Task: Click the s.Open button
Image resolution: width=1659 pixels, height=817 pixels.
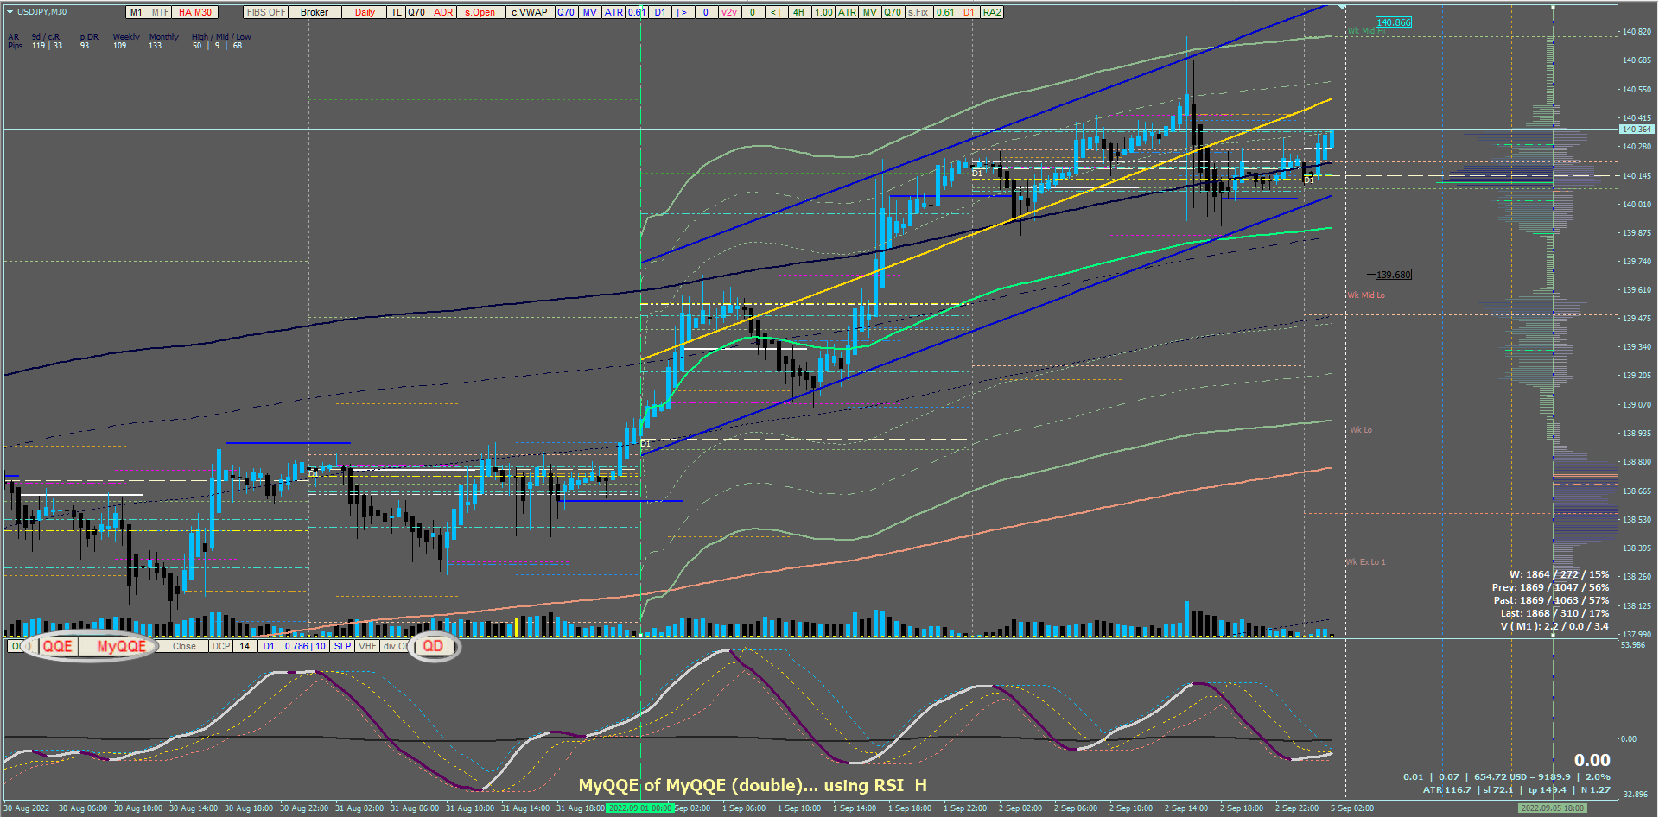Action: pos(480,12)
